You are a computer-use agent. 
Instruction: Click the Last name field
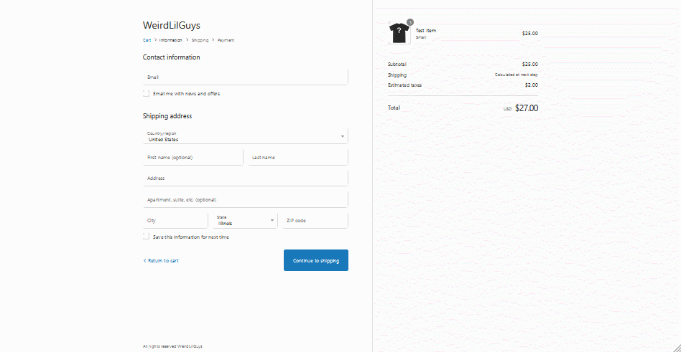[x=298, y=157]
